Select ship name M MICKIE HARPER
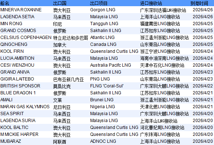 pos(19,134)
